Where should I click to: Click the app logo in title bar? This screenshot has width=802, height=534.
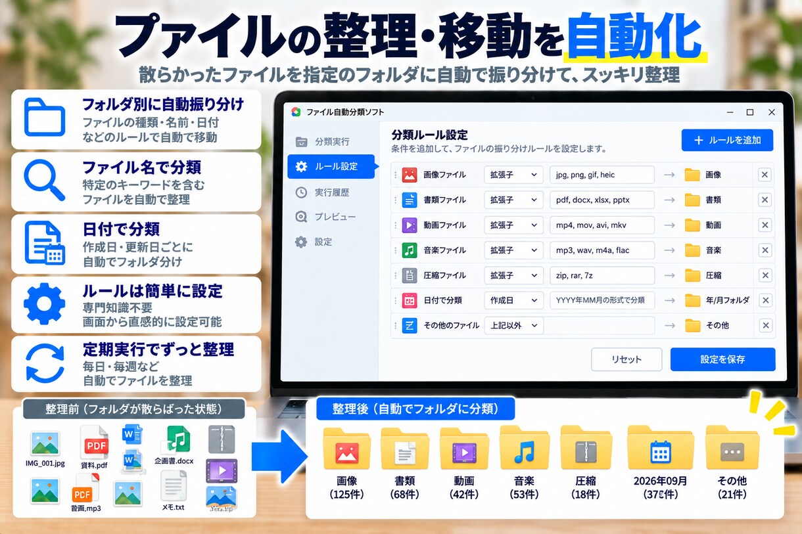pos(296,112)
